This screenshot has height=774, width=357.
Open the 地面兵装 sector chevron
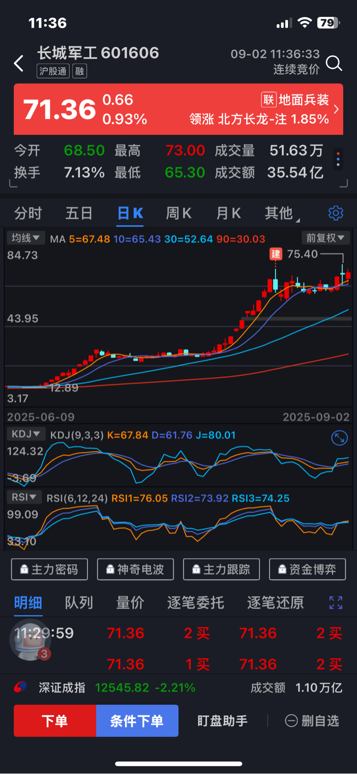point(336,109)
